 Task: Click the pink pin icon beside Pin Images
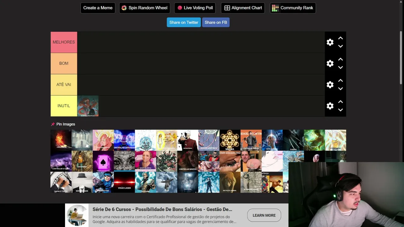(53, 124)
